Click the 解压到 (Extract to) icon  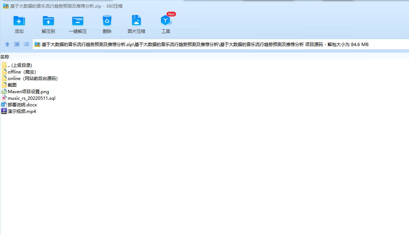48,21
